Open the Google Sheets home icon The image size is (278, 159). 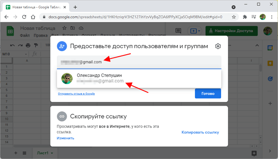click(10, 31)
